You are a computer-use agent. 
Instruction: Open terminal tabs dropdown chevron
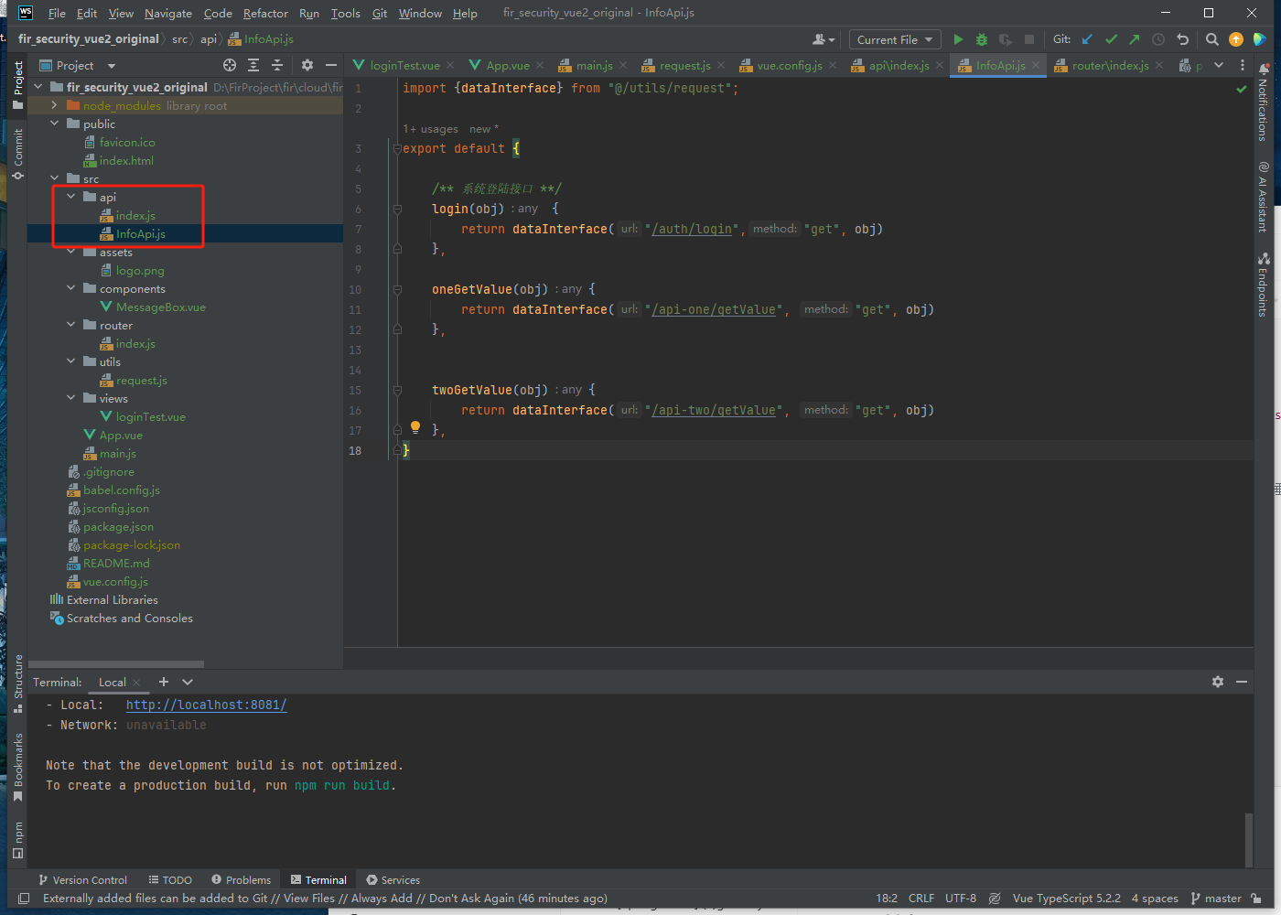click(x=188, y=682)
